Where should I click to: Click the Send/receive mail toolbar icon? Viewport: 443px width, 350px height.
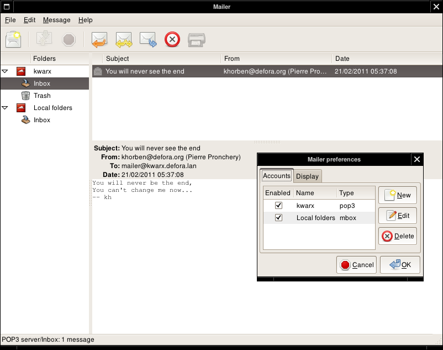[44, 39]
